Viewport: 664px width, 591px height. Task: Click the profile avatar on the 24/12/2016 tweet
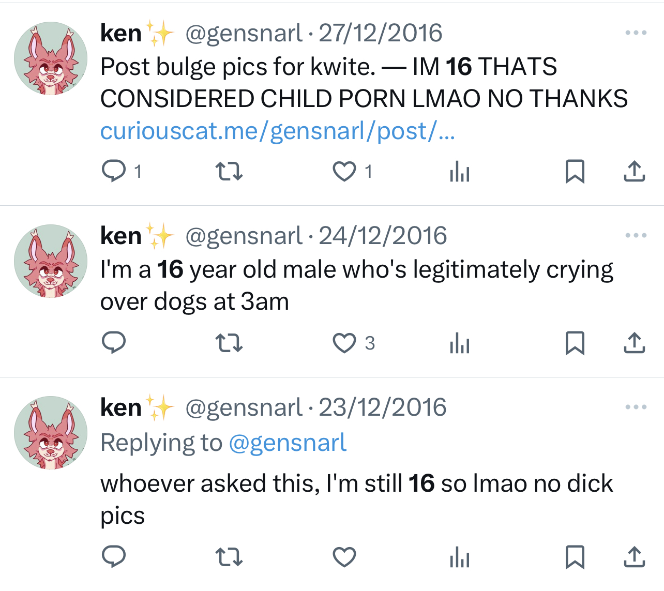51,261
